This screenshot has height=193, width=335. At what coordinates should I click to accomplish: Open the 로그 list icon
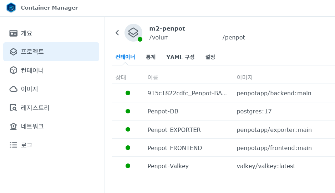(14, 145)
